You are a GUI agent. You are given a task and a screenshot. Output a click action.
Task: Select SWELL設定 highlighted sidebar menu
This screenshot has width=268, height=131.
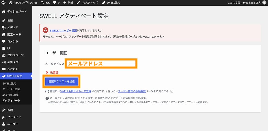(x=16, y=76)
